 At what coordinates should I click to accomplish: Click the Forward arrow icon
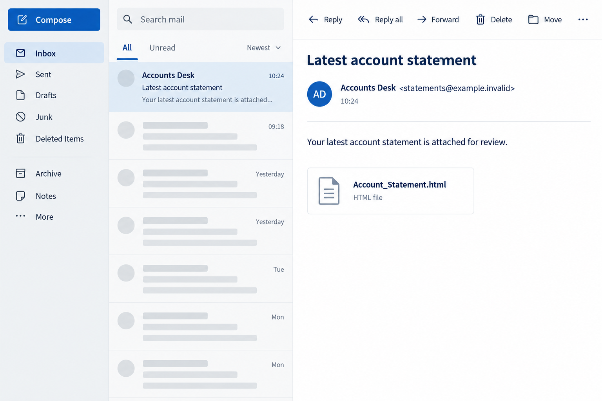coord(422,19)
